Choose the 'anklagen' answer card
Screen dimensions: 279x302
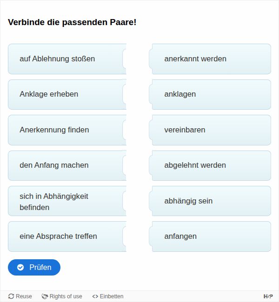pyautogui.click(x=211, y=94)
